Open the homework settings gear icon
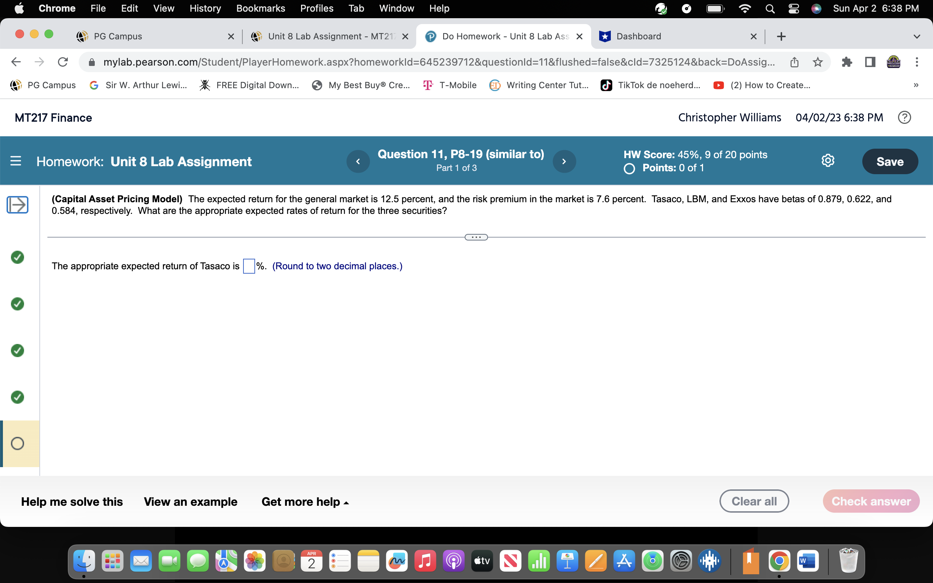This screenshot has height=583, width=933. (828, 160)
